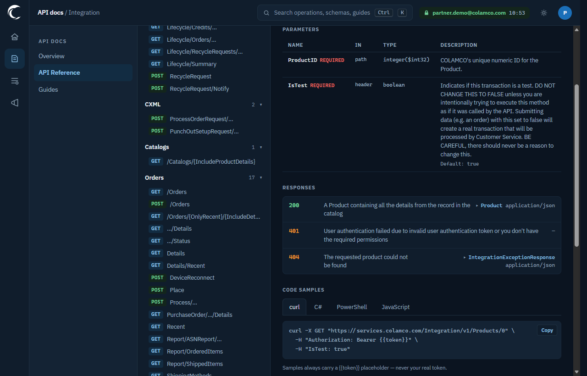This screenshot has height=376, width=587.
Task: Click the lock icon beside partner.demo email
Action: tap(426, 13)
